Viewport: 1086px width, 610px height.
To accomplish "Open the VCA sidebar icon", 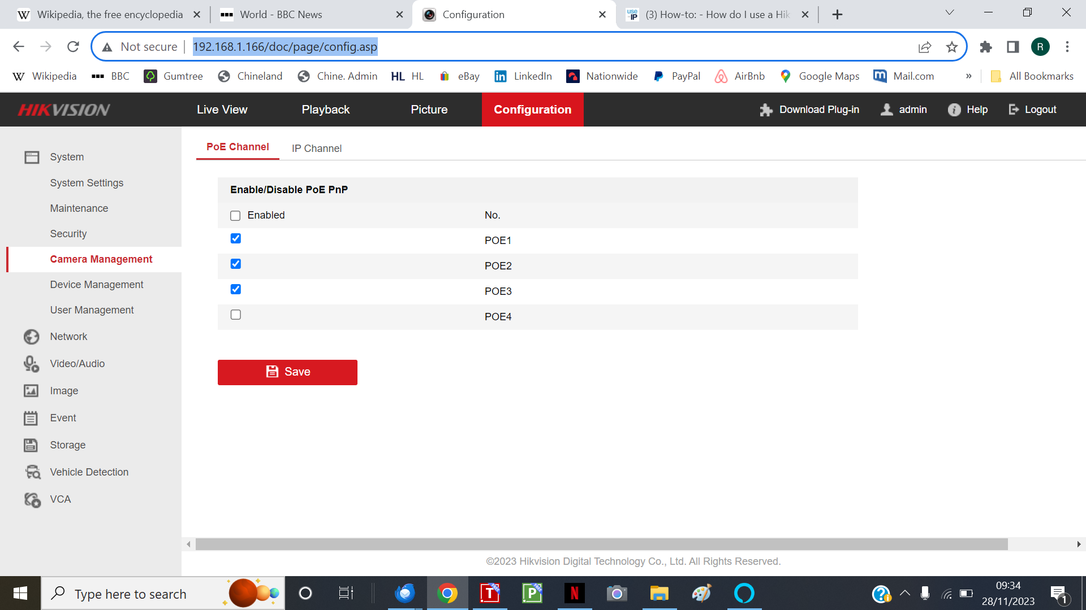I will click(32, 499).
